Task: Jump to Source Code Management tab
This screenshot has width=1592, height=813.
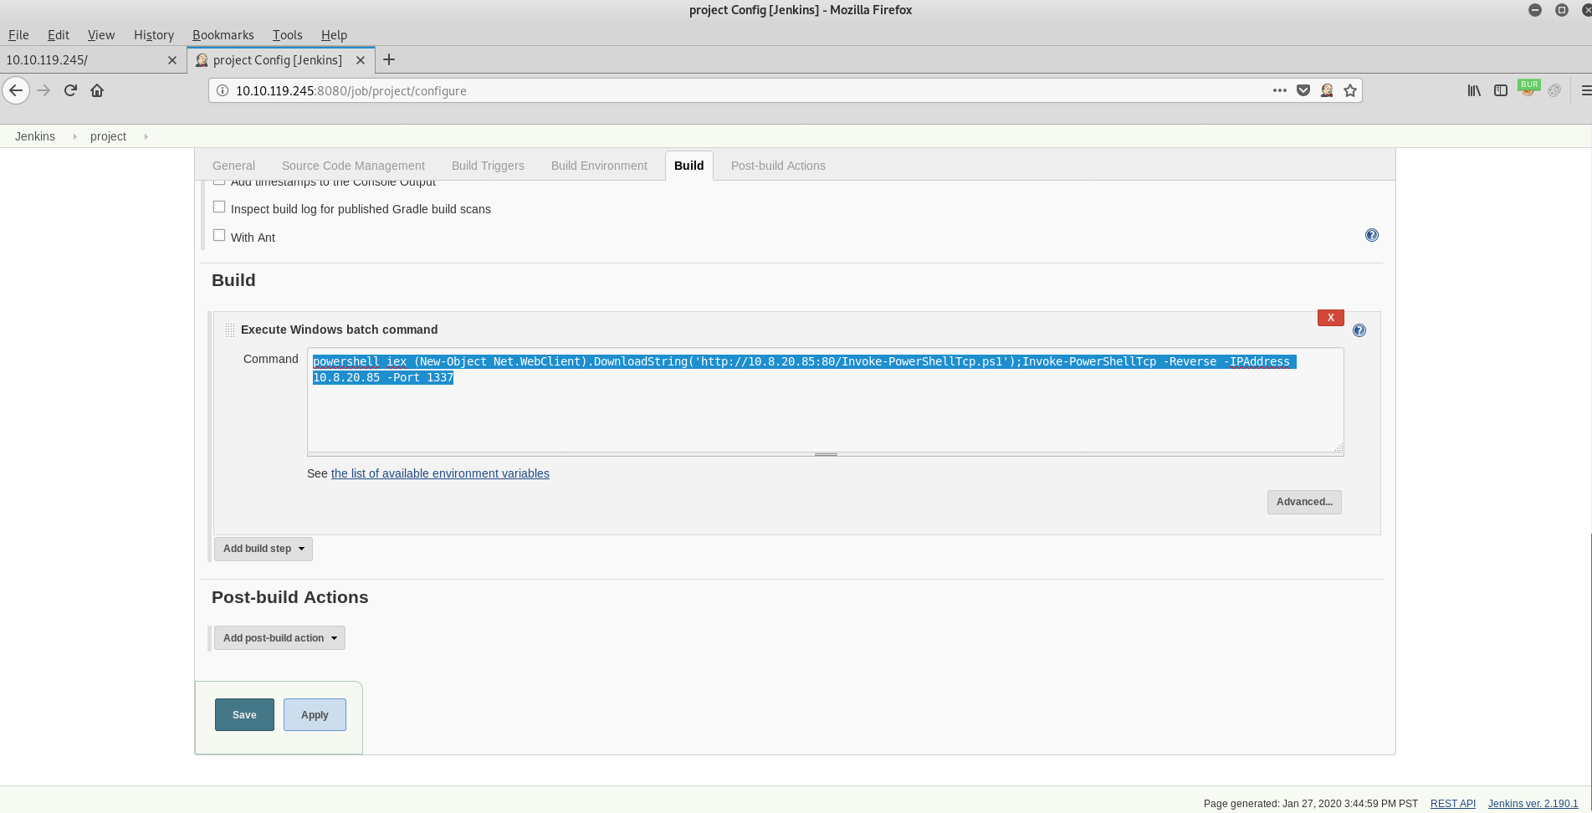Action: click(x=353, y=166)
